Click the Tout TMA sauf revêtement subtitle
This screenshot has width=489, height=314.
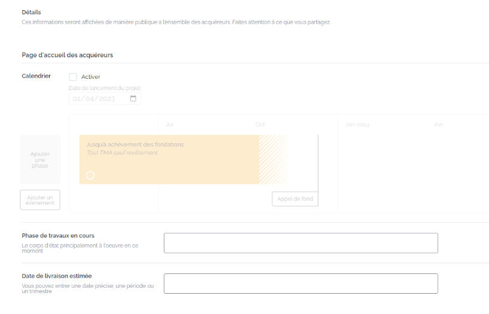122,153
